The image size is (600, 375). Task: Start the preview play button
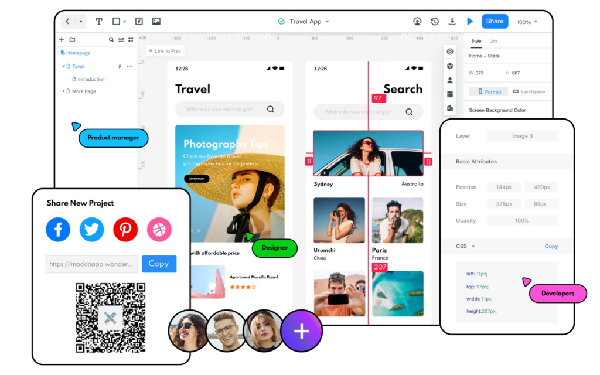coord(470,22)
